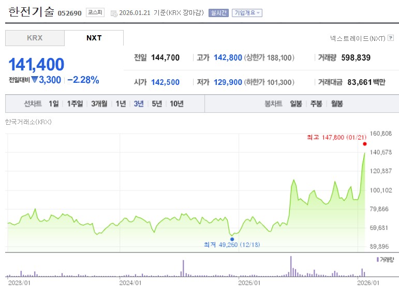
Task: Select the 5년 line chart period
Action: [x=157, y=104]
